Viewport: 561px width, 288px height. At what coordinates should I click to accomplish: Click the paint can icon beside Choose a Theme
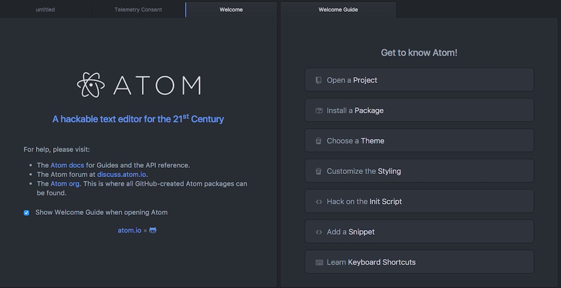click(318, 141)
